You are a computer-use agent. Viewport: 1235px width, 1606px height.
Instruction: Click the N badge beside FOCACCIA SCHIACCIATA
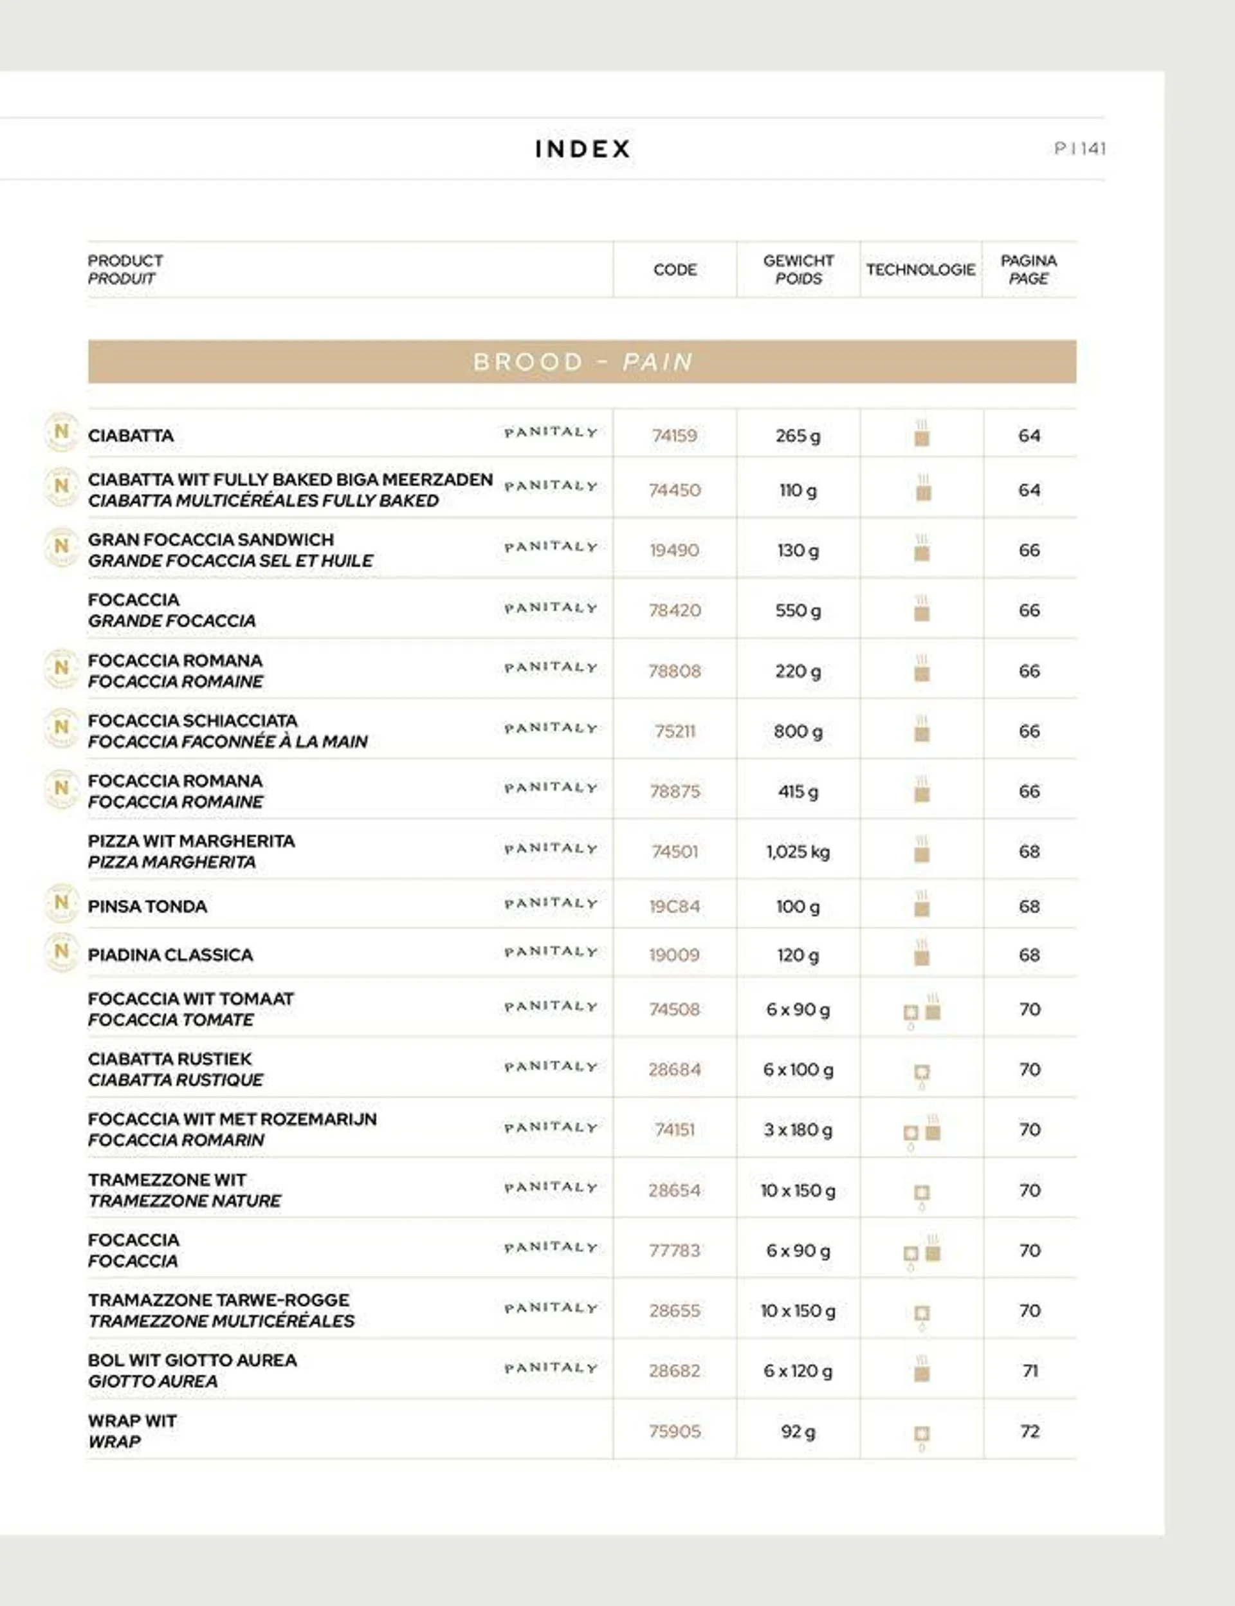pos(62,728)
